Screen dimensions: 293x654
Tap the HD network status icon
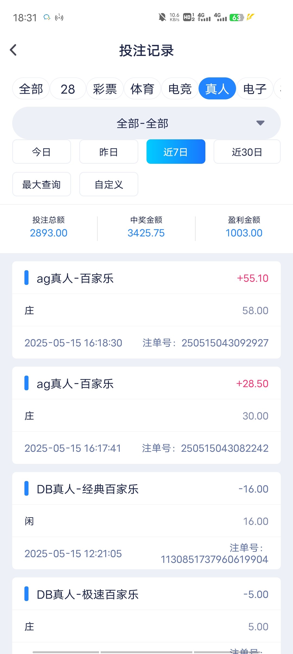[189, 17]
